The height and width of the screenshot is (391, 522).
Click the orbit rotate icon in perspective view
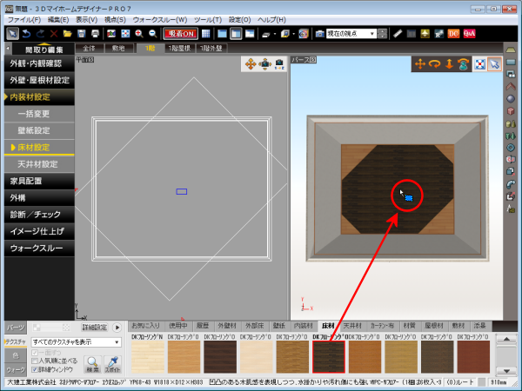coord(435,63)
